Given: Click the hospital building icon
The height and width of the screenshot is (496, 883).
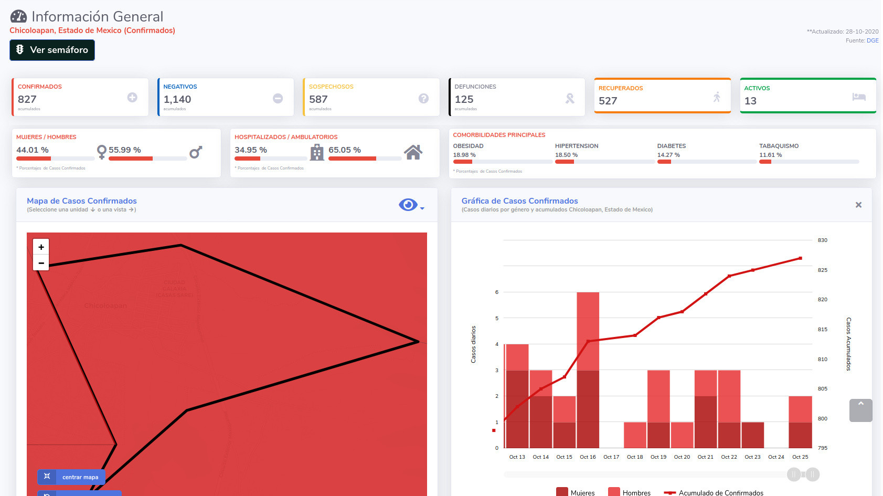Looking at the screenshot, I should click(317, 152).
